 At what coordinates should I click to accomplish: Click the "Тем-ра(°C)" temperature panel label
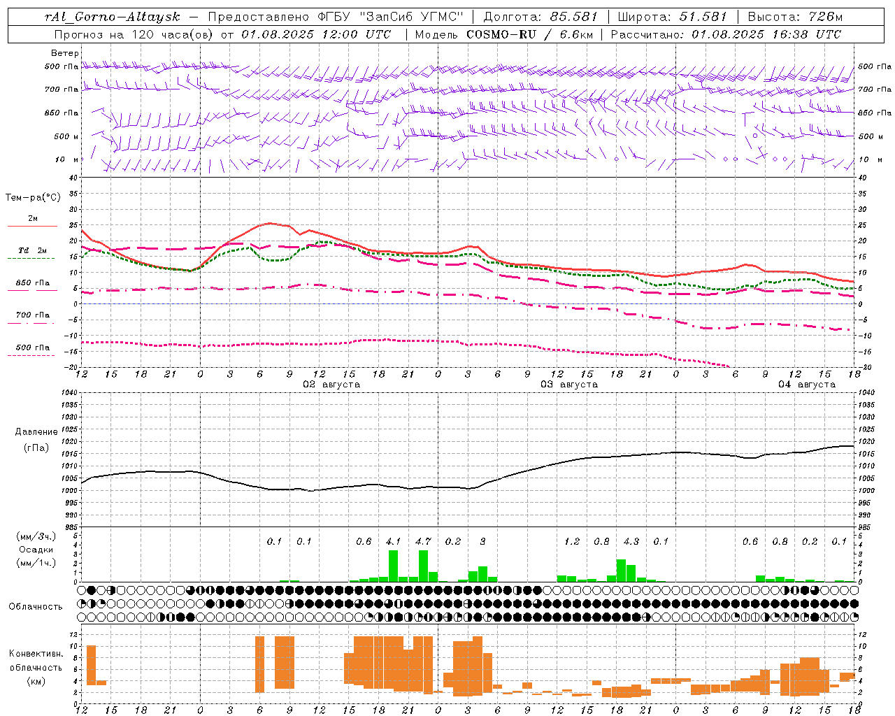(x=33, y=198)
